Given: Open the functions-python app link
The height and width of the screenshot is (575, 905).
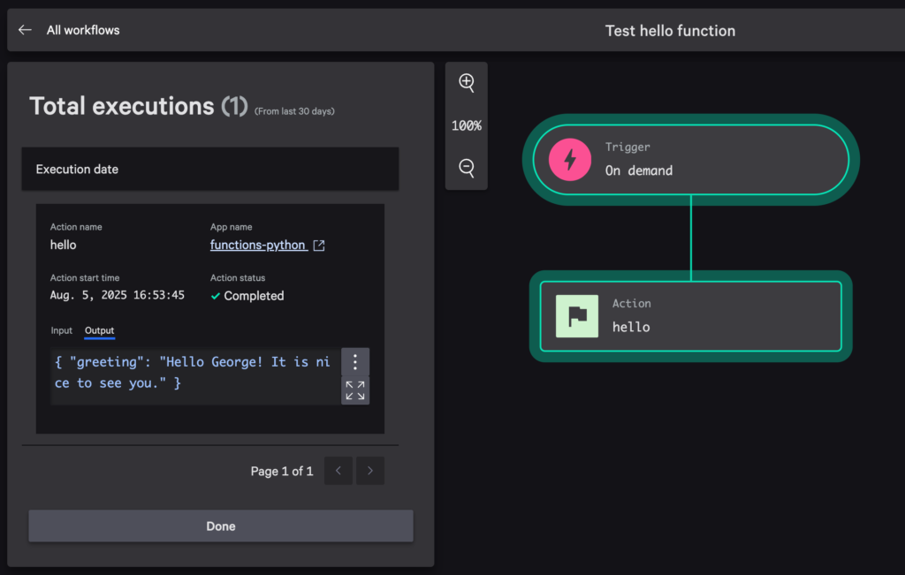Looking at the screenshot, I should coord(258,246).
